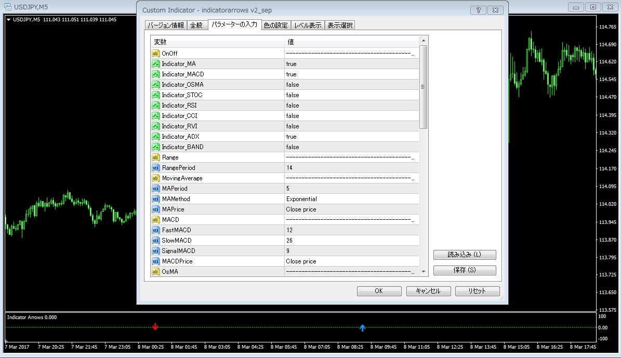Click the 変数 column header
Viewport: 621px width, 358px height.
tap(217, 42)
